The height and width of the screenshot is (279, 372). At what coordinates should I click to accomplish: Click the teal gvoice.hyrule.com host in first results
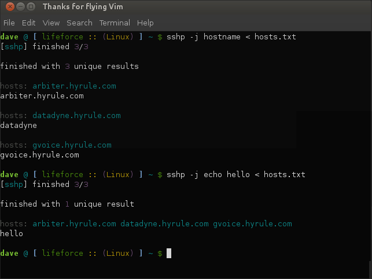tap(72, 145)
